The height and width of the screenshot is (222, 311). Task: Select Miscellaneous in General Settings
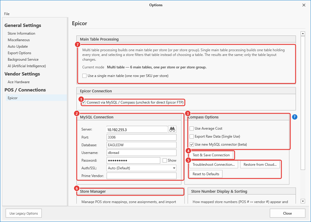point(19,40)
